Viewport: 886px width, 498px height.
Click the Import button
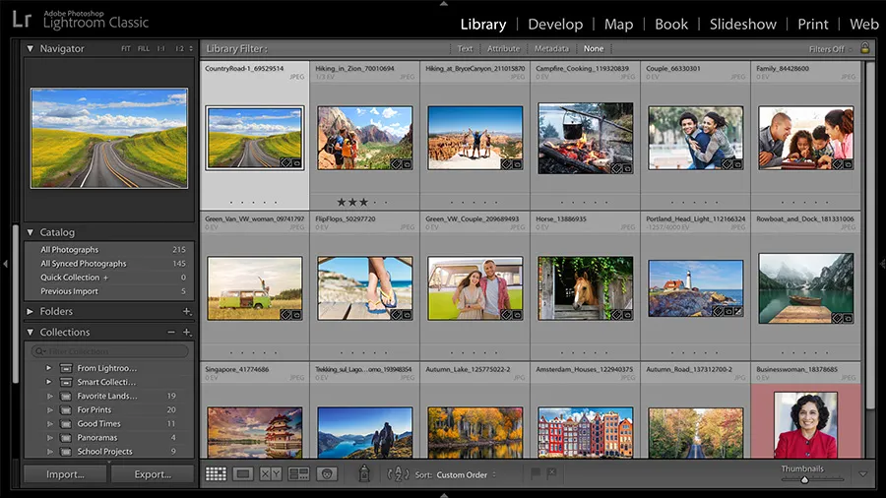(65, 474)
